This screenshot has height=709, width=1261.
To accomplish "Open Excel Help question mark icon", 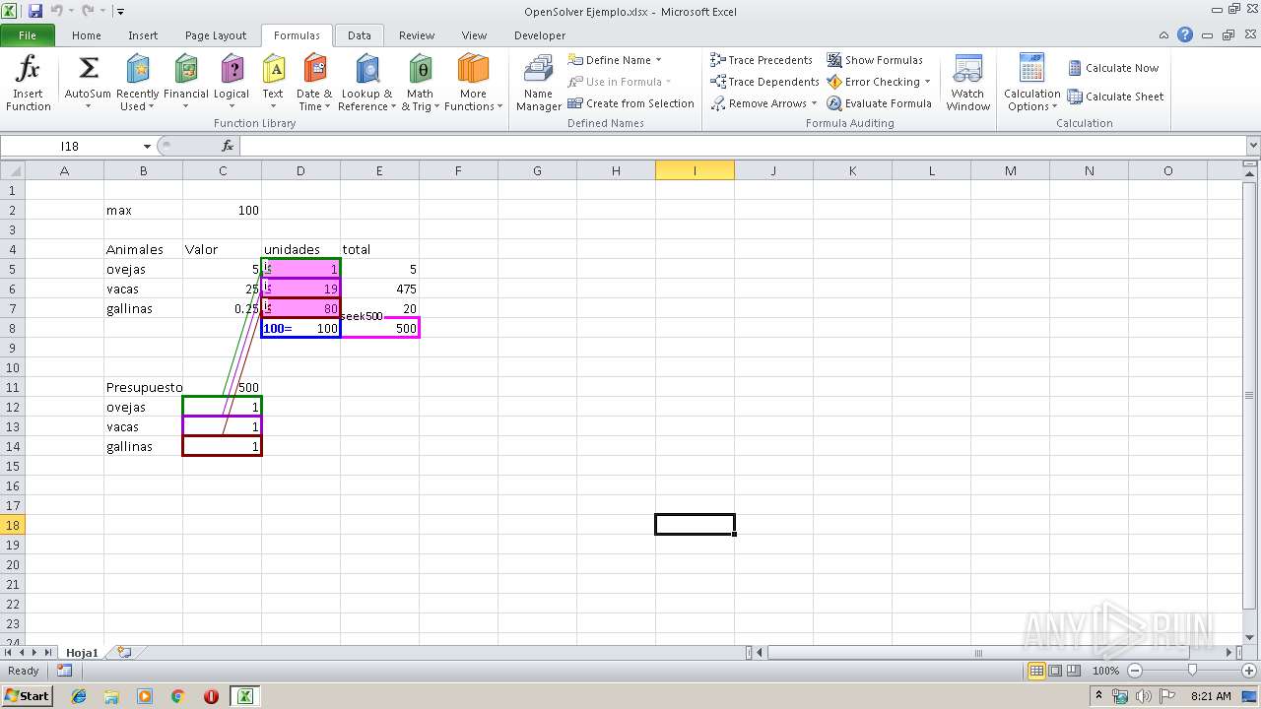I will pyautogui.click(x=1186, y=34).
